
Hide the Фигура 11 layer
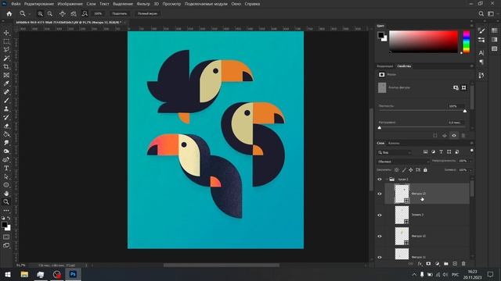380,257
